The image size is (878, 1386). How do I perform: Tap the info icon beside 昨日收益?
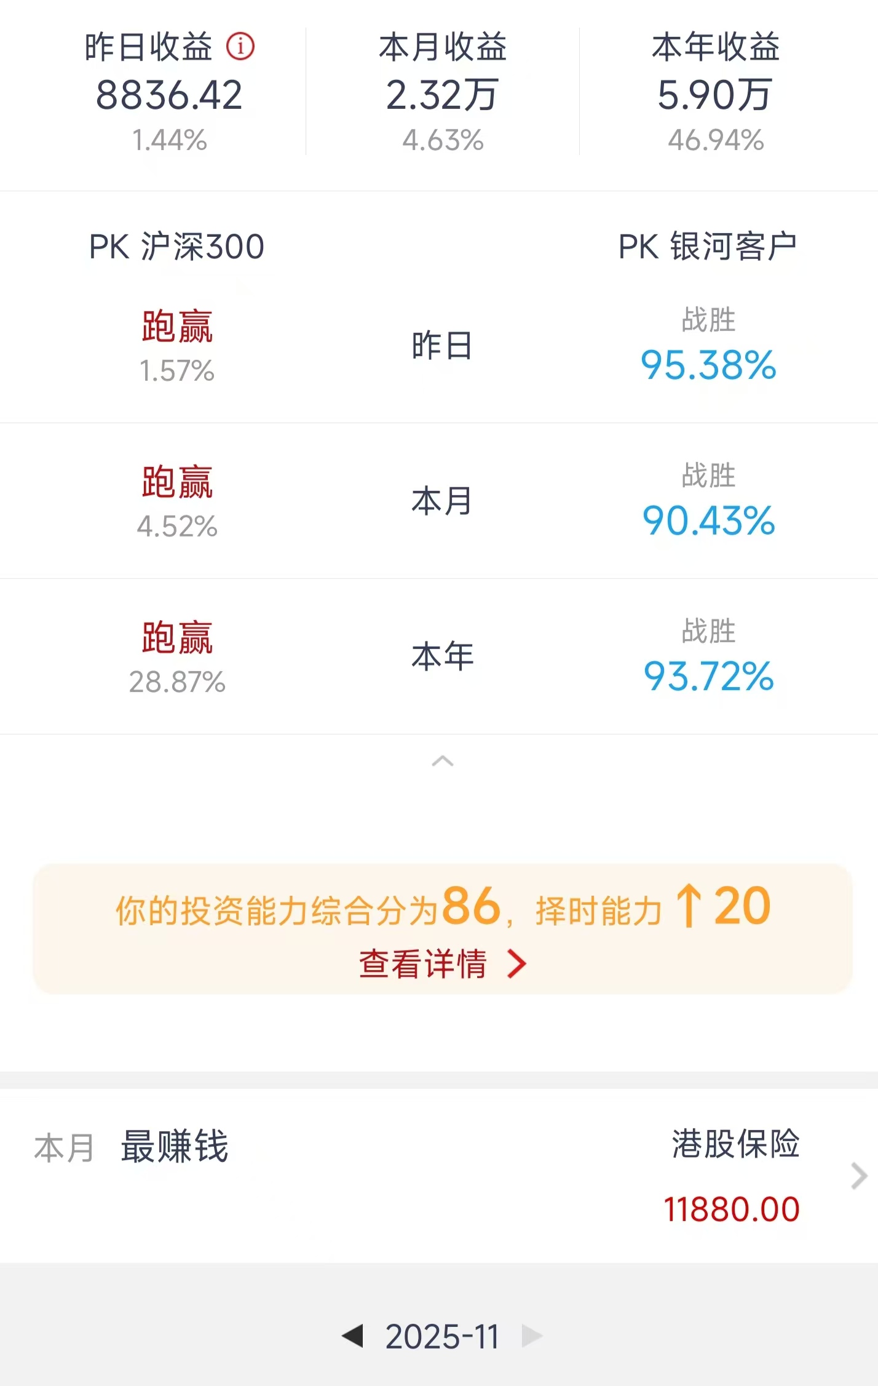pos(240,47)
